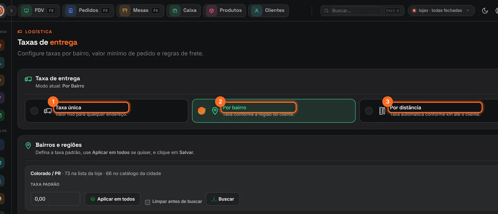Click the Taxas de entrega page heading
498x214 pixels.
coord(47,42)
